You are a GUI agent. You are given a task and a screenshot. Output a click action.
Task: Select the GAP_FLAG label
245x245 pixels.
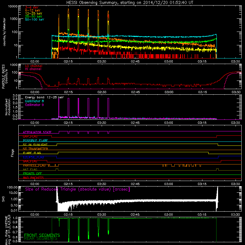pos(30,136)
